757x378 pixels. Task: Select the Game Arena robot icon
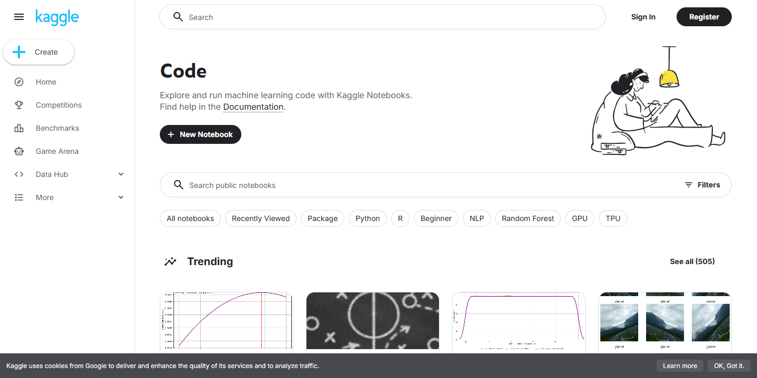[19, 151]
